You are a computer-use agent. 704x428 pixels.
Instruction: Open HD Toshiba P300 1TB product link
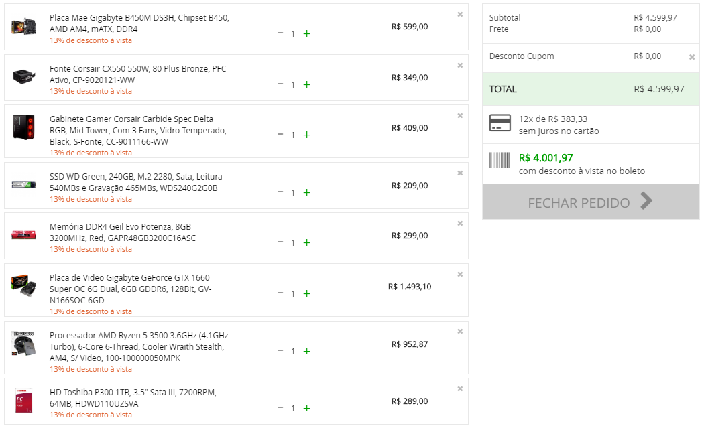pos(133,398)
